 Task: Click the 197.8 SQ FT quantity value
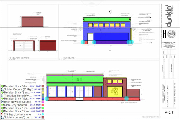click(x=36, y=92)
